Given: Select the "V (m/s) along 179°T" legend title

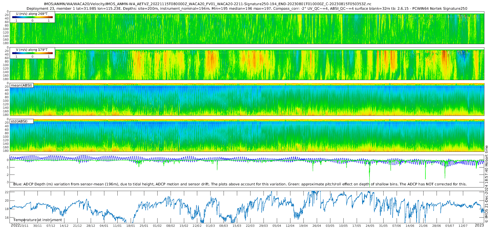Looking at the screenshot, I should tap(32, 50).
